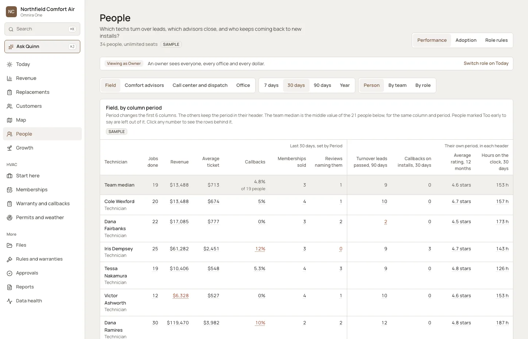Click Dana Ramires' 10% callbacks value
The height and width of the screenshot is (339, 528).
point(260,323)
